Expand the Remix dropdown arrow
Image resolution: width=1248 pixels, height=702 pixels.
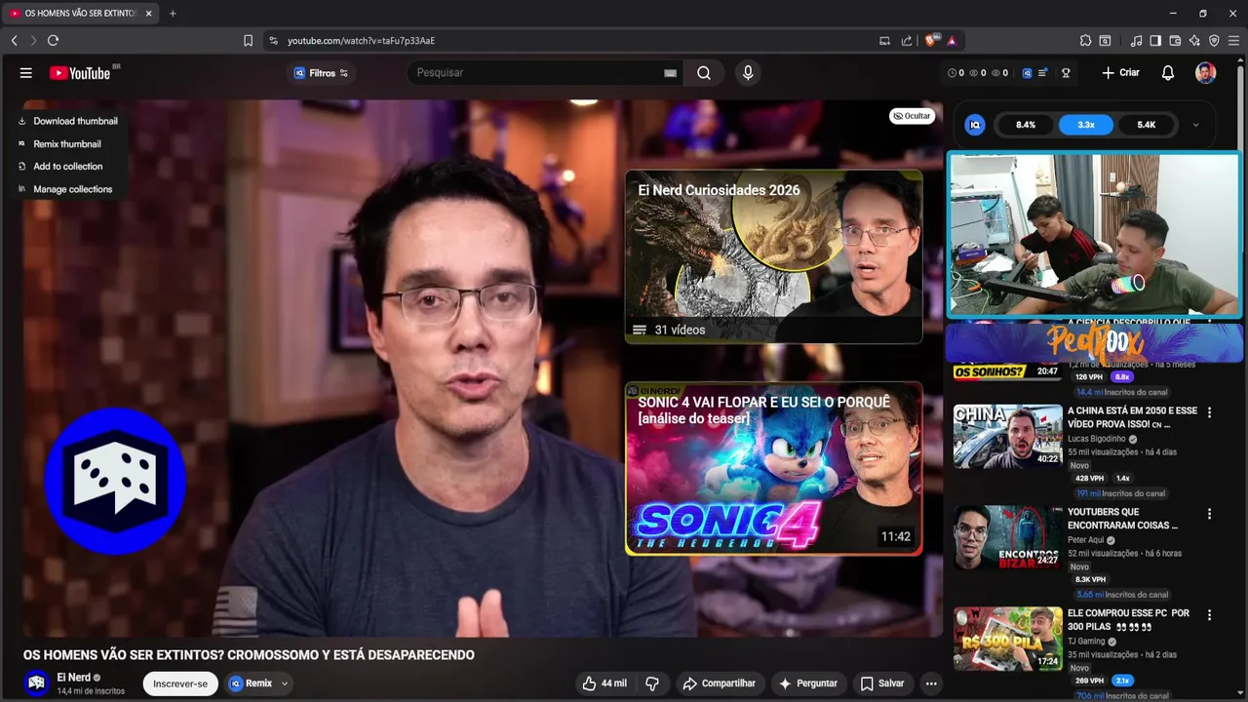pyautogui.click(x=285, y=683)
